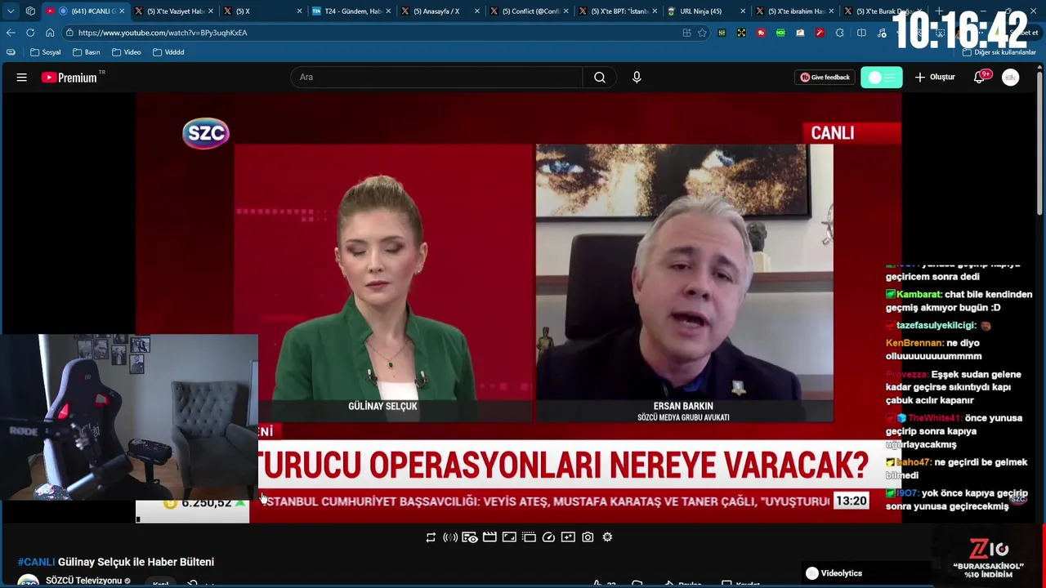Open the YouTube guide hamburger menu
The width and height of the screenshot is (1046, 588).
(22, 78)
